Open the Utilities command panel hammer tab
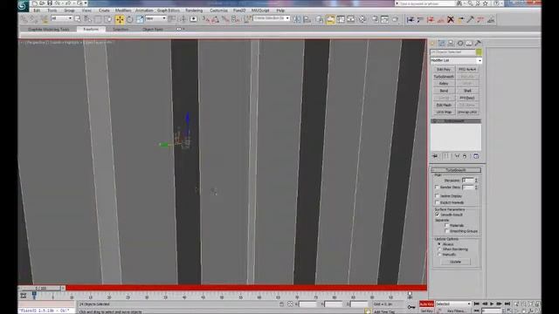 click(x=478, y=43)
